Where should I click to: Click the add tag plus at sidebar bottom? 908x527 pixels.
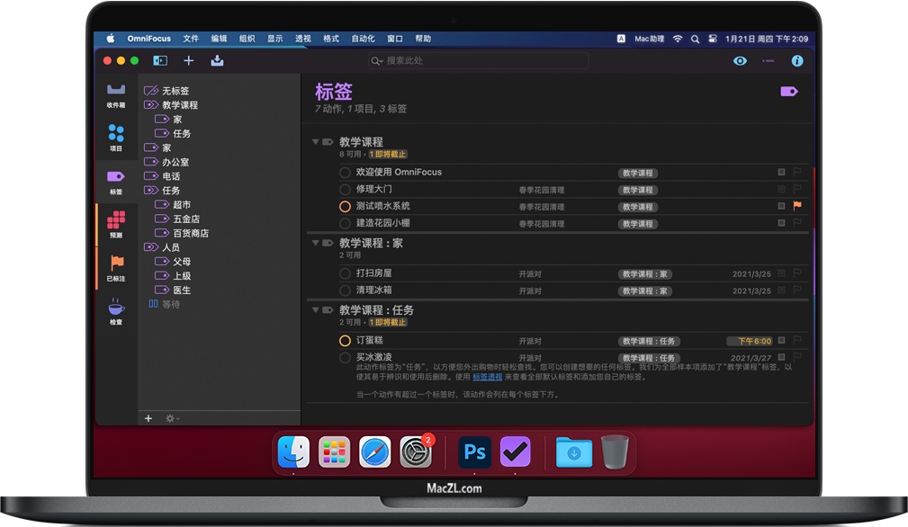(x=148, y=418)
